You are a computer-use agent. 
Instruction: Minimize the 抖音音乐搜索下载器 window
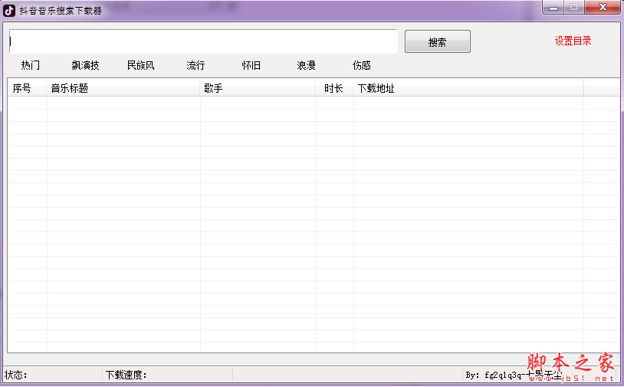point(553,7)
